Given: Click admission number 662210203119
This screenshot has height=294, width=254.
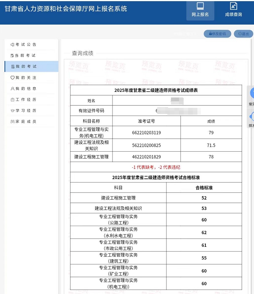Looking at the screenshot, I should (x=147, y=132).
